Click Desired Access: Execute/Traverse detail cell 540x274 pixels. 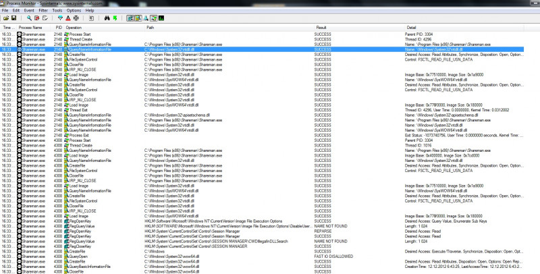(464, 251)
